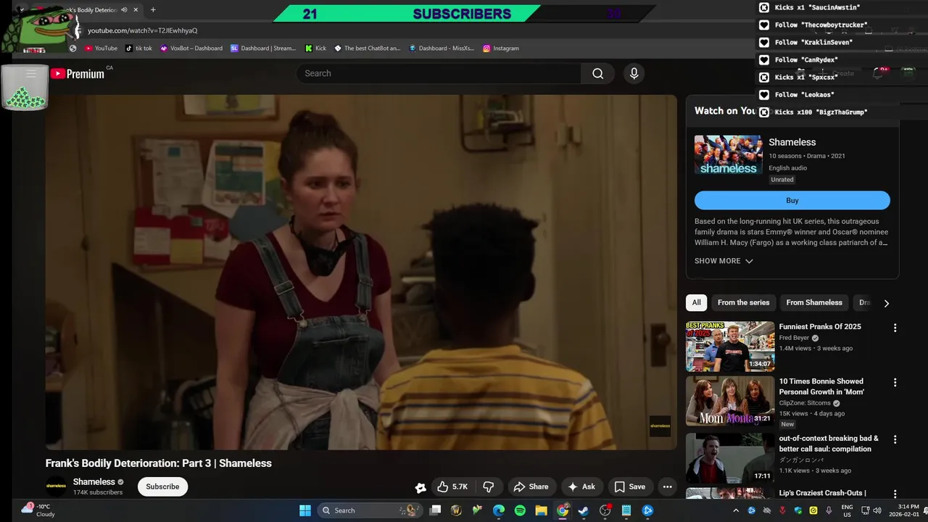The image size is (928, 522).
Task: Open OBS Studio from the taskbar
Action: click(x=605, y=510)
